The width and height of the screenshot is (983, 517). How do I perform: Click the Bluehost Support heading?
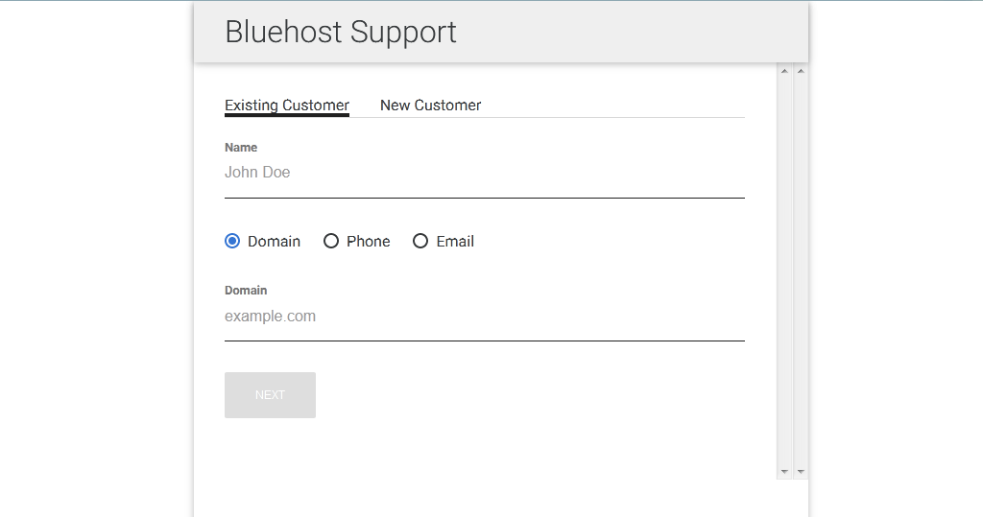pos(341,32)
